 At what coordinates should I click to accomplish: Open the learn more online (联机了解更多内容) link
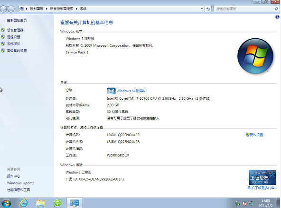(x=262, y=188)
